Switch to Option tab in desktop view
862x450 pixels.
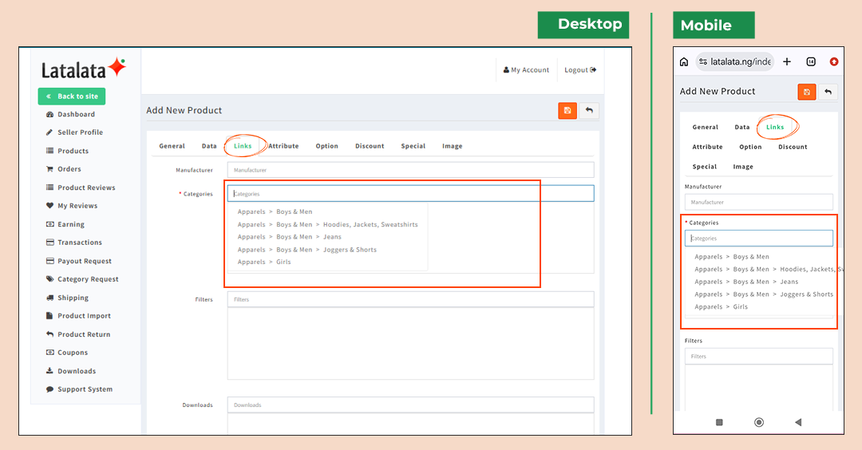click(x=326, y=146)
